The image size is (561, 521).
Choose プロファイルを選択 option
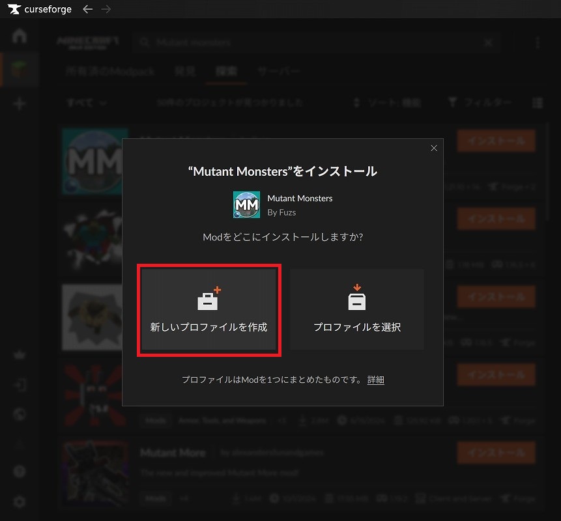coord(357,311)
